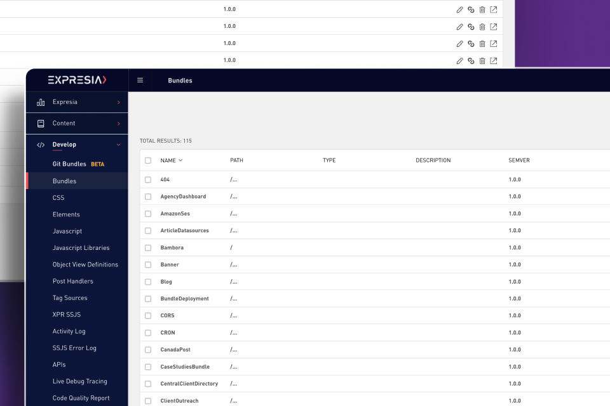Open the BundleDeployment bundle entry
Viewport: 610px width, 406px height.
[x=184, y=298]
